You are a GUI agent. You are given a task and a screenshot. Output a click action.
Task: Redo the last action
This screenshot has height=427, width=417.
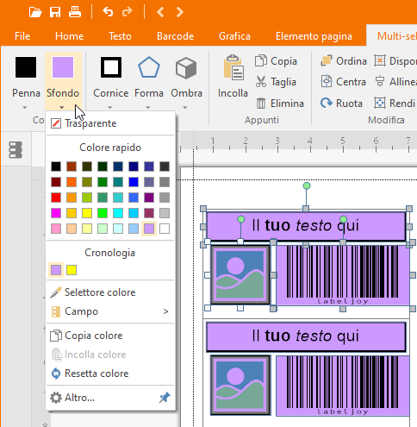coord(128,12)
